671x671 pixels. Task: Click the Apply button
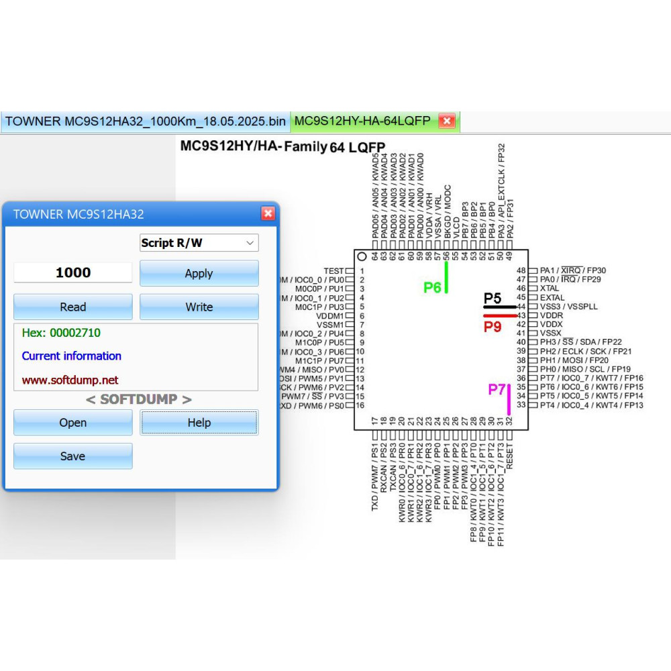199,273
